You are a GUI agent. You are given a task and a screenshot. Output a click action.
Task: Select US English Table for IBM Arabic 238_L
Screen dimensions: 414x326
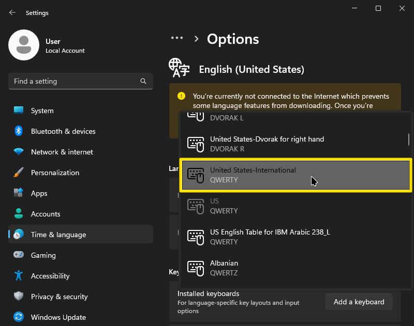[295, 237]
